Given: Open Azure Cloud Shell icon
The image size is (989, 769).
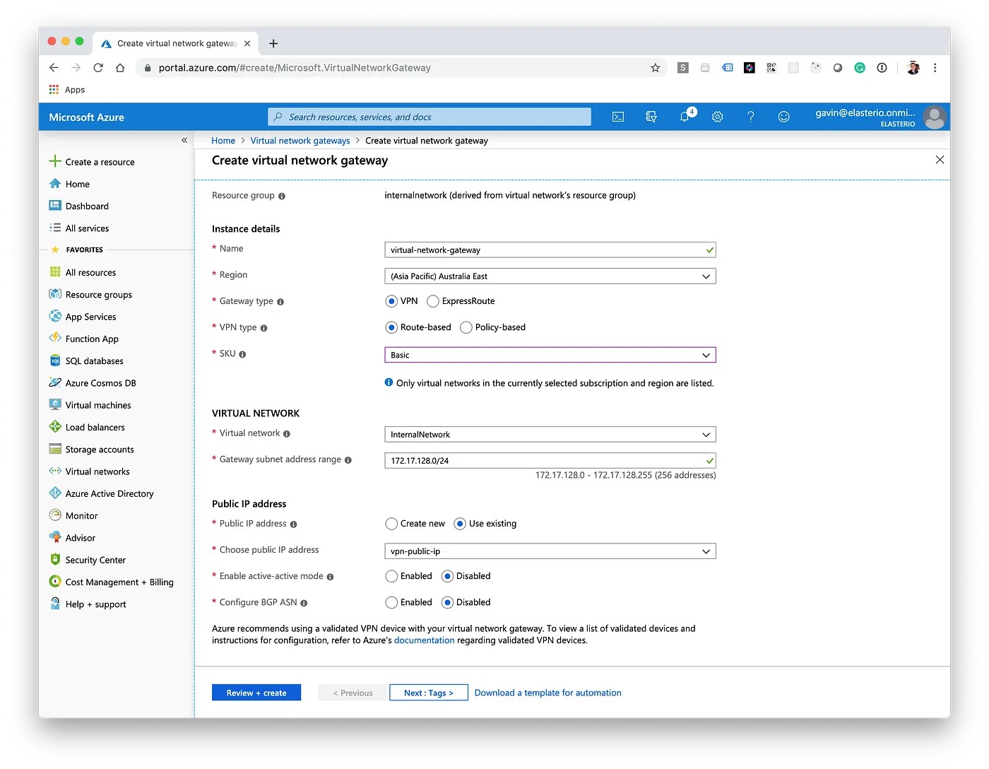Looking at the screenshot, I should click(617, 117).
